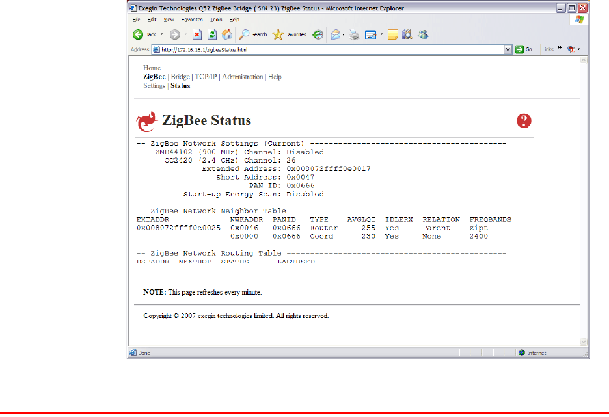Open the Search pane
The image size is (609, 417).
tap(253, 34)
